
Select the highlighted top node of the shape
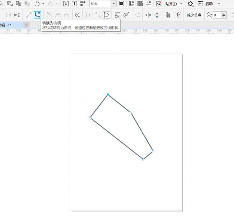pos(108,95)
